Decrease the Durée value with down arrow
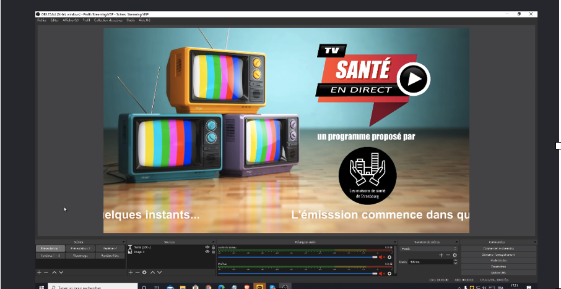 point(456,263)
